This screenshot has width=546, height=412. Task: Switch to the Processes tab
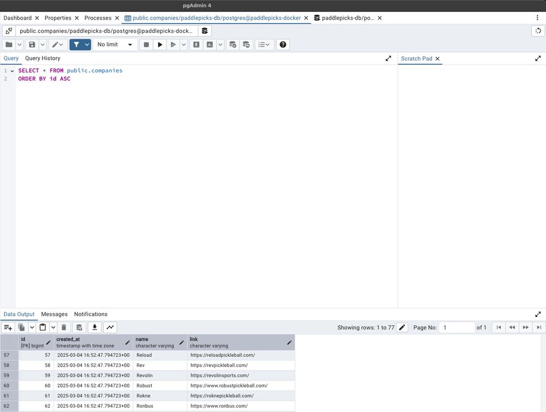[98, 18]
